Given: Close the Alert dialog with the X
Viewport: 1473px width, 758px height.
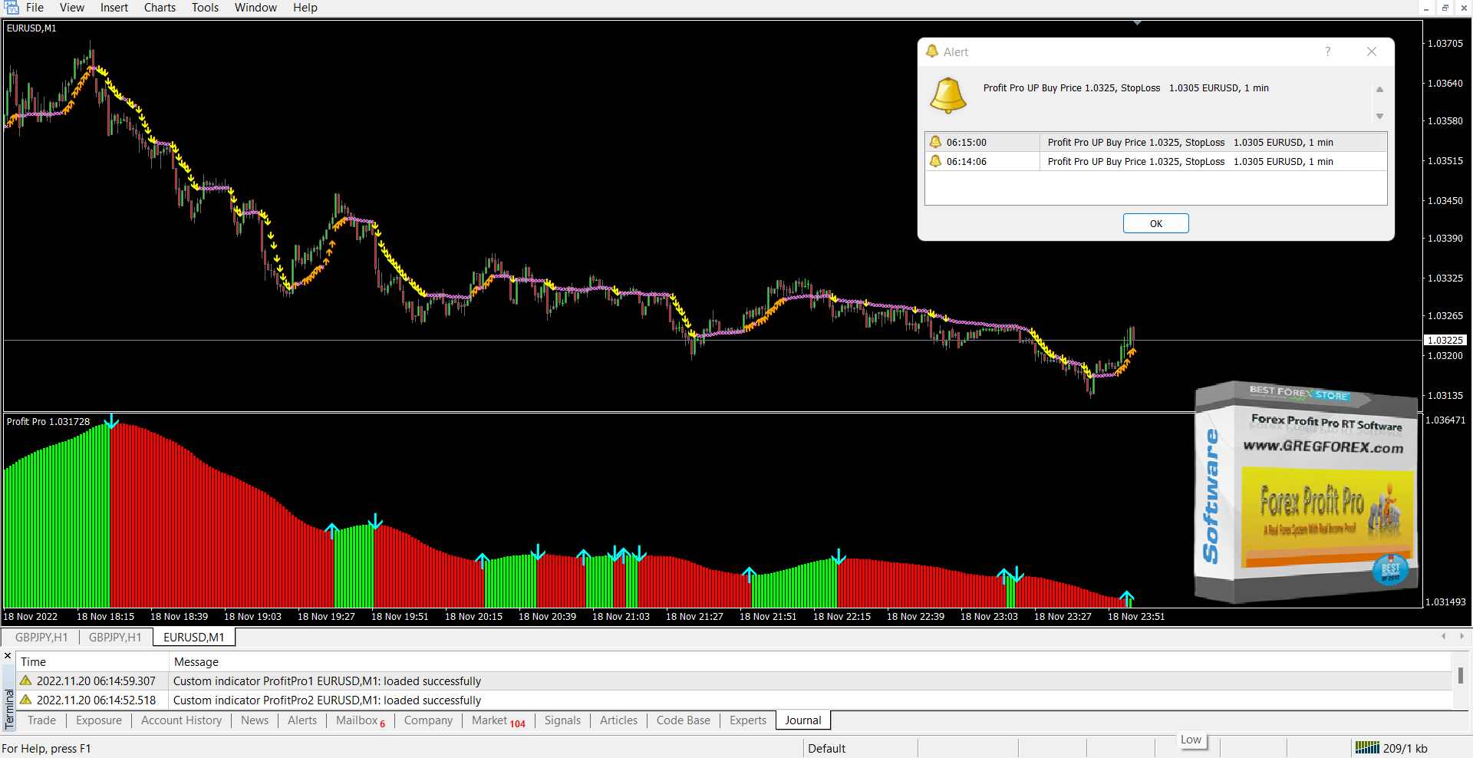Looking at the screenshot, I should (1372, 51).
